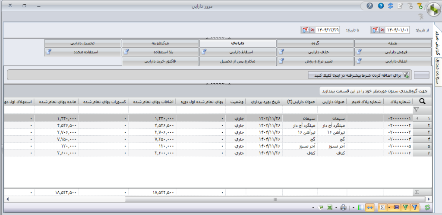Click the blue help question mark icon

point(381,6)
